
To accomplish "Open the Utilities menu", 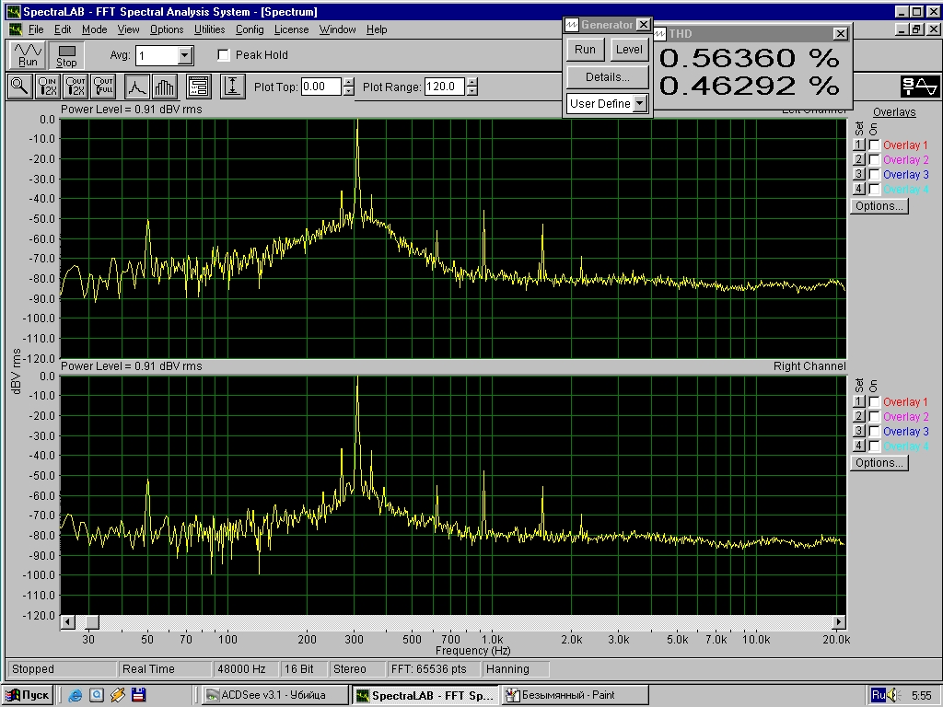I will click(210, 29).
